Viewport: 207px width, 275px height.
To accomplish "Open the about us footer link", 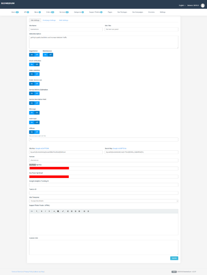I will (x=37, y=272).
